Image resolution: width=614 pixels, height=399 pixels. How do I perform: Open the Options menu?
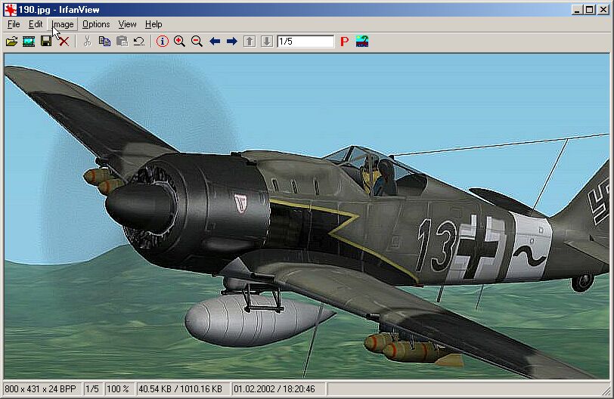96,24
